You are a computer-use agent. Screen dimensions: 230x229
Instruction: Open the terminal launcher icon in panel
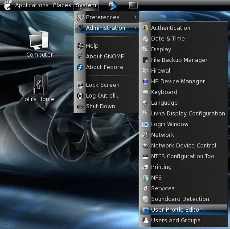pyautogui.click(x=133, y=5)
